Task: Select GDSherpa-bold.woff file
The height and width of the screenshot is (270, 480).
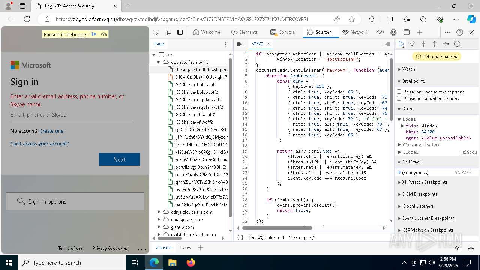Action: [x=195, y=85]
